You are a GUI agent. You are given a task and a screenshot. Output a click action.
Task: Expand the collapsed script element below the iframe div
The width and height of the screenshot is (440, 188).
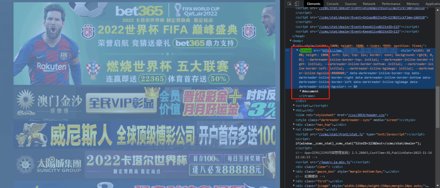(294, 106)
